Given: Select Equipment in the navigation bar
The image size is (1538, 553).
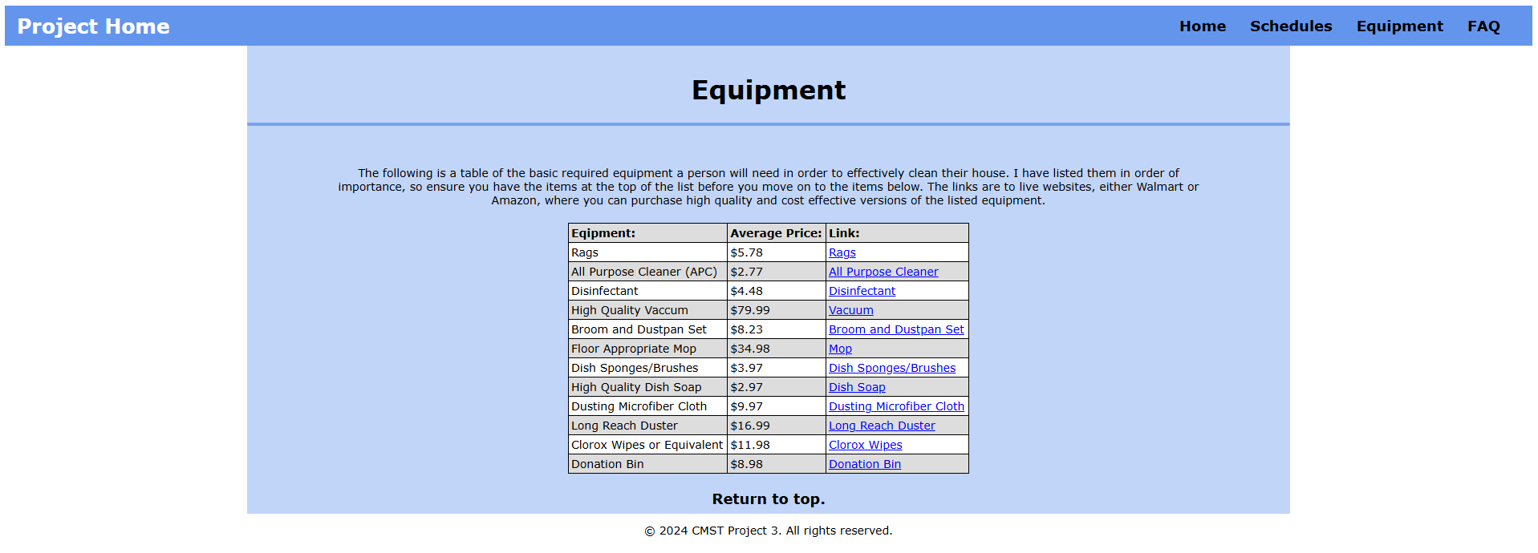Looking at the screenshot, I should pyautogui.click(x=1399, y=26).
